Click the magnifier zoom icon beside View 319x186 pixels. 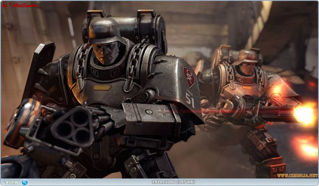tap(25, 182)
